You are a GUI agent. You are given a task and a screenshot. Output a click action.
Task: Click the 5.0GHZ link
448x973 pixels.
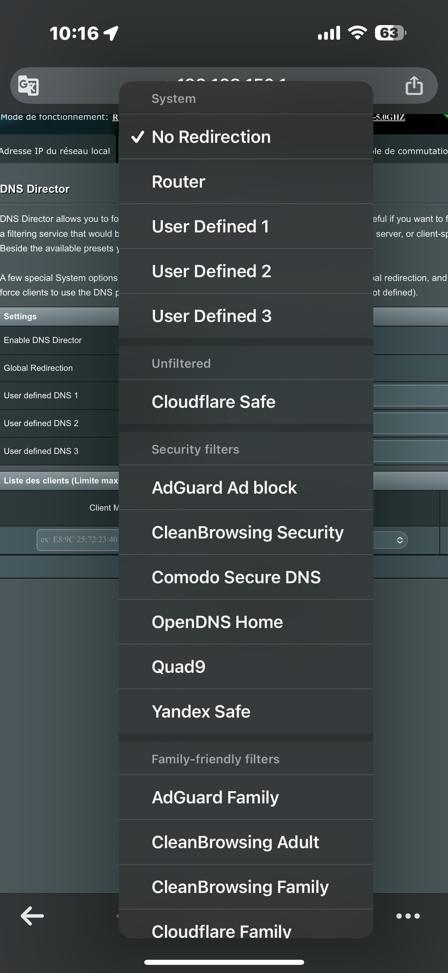(389, 117)
